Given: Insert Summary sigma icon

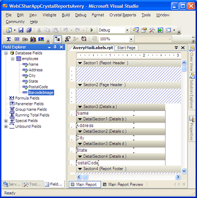Looking at the screenshot, I should click(x=8, y=39).
